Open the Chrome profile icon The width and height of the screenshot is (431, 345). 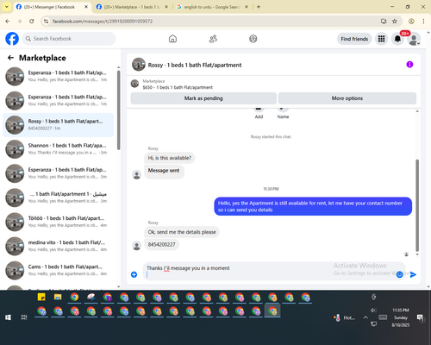point(411,22)
